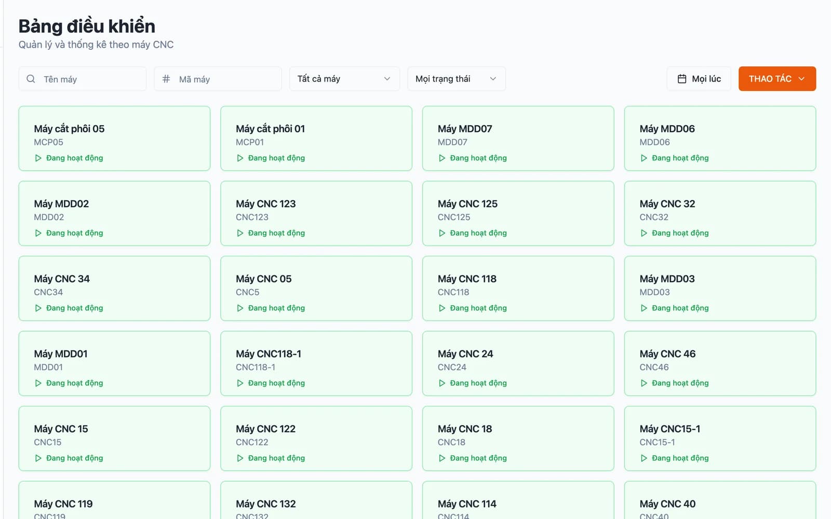
Task: Click play status icon on Máy CNC 123 card
Action: [x=240, y=233]
